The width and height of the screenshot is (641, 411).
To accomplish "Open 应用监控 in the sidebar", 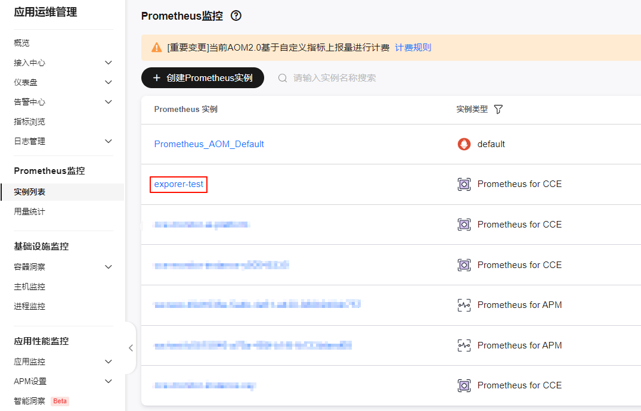I will (29, 362).
